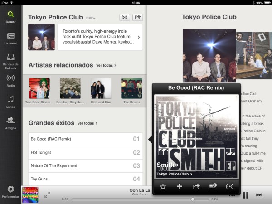Tap Goldfrapp artist name in player
The height and width of the screenshot is (204, 272).
pos(140,194)
